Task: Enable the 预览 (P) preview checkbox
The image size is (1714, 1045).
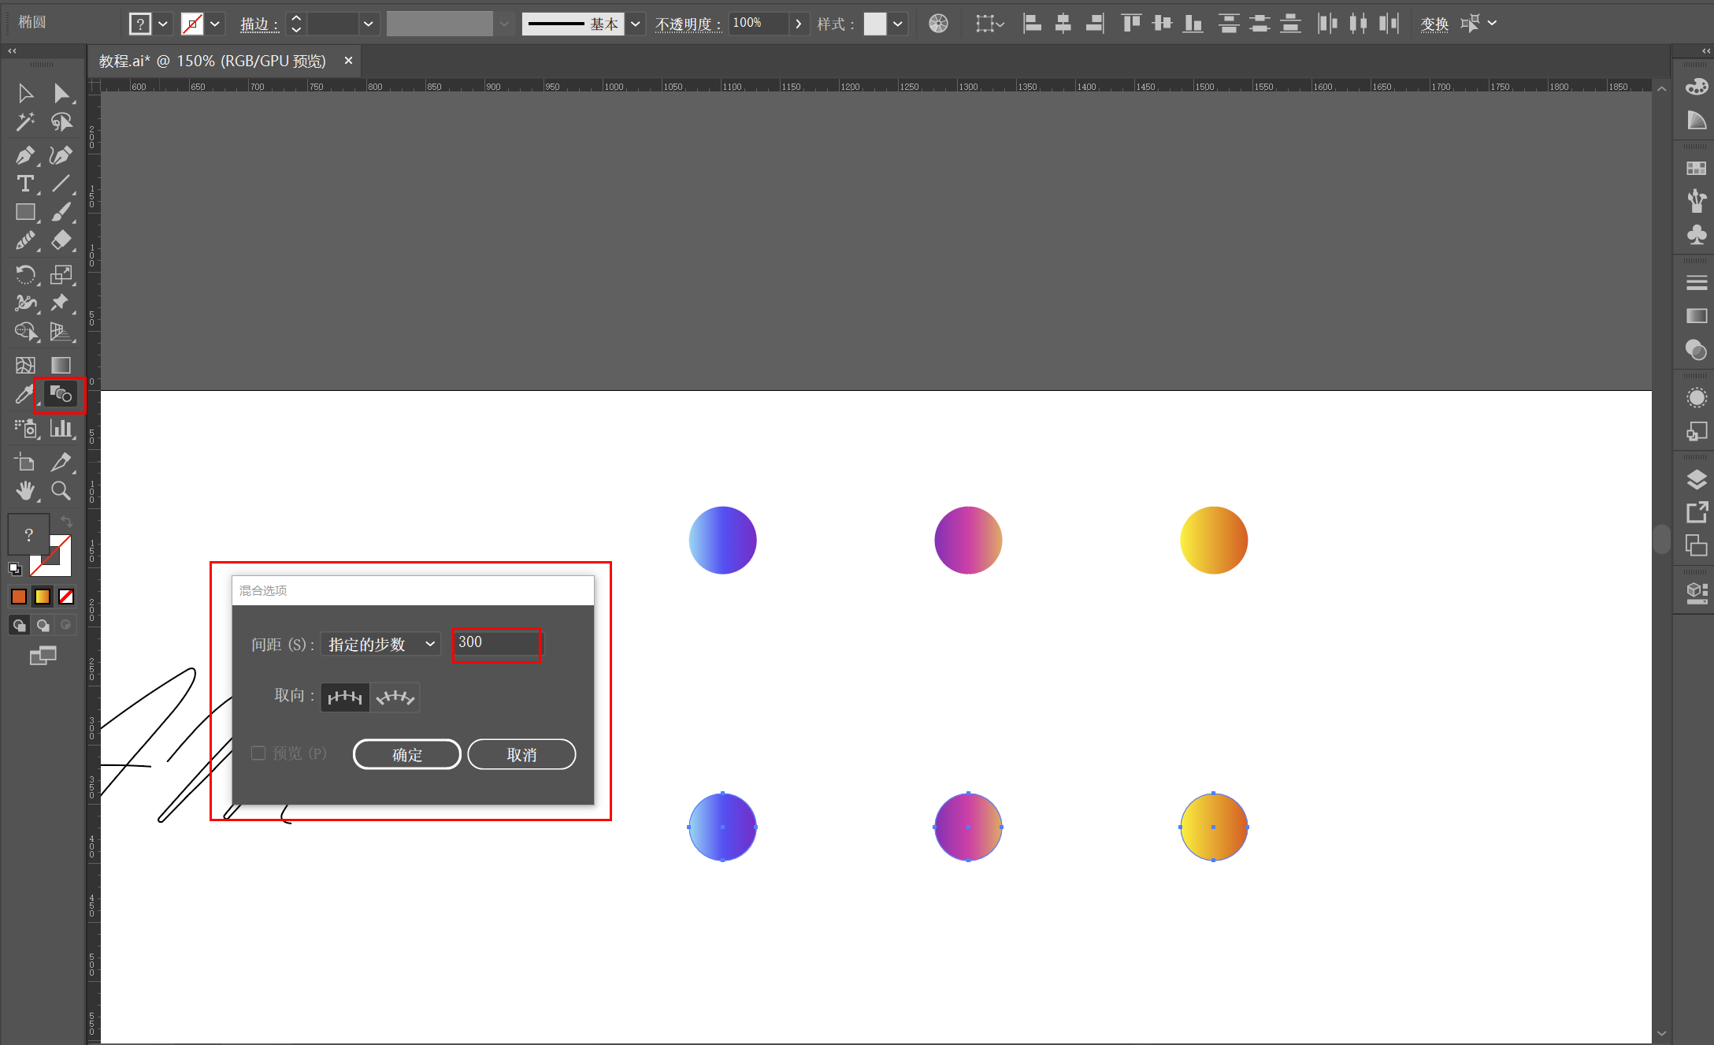Action: pos(258,753)
